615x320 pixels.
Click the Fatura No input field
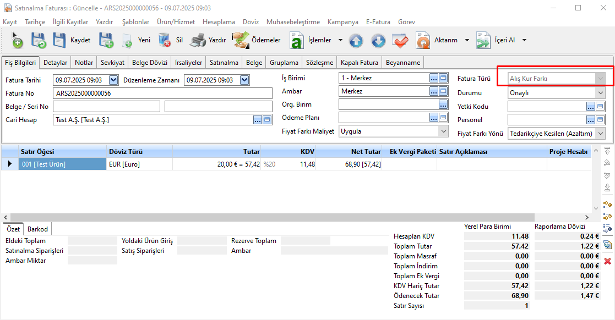[x=162, y=93]
